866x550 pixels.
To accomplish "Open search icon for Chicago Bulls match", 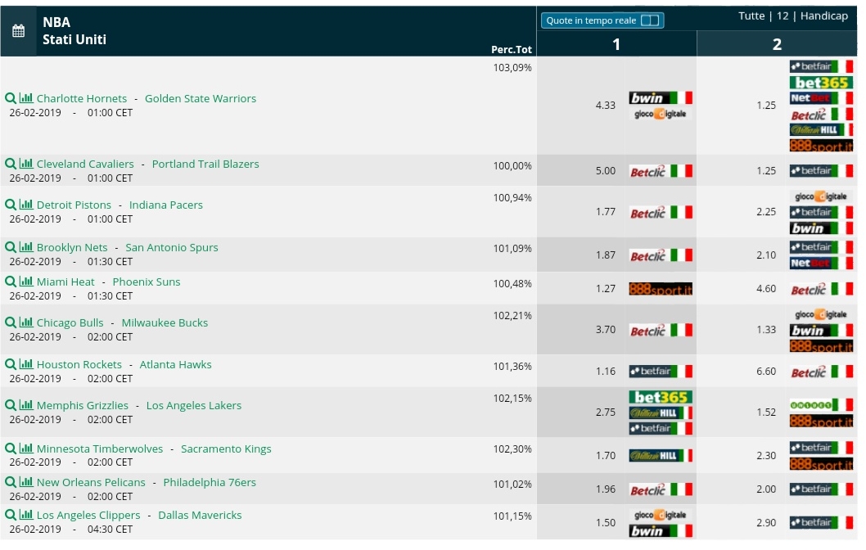I will click(x=11, y=322).
